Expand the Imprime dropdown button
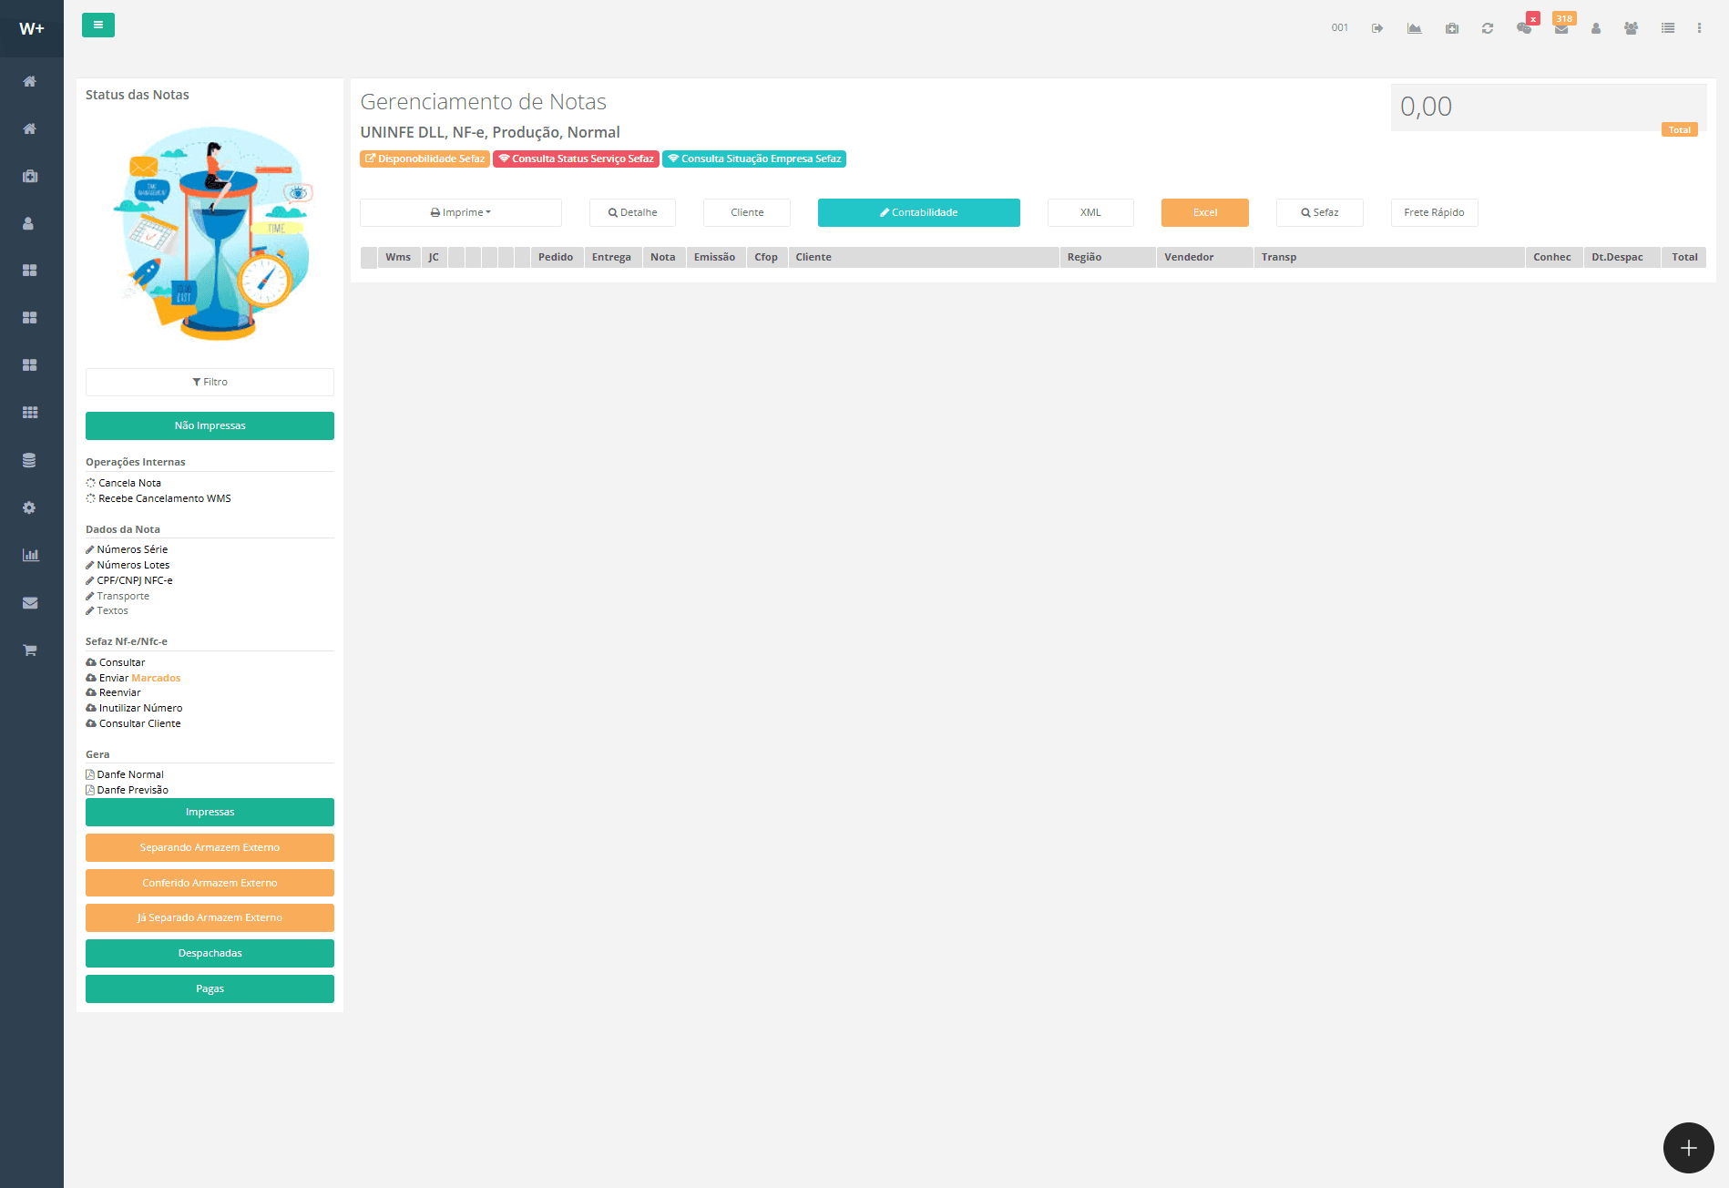Image resolution: width=1729 pixels, height=1188 pixels. 460,212
